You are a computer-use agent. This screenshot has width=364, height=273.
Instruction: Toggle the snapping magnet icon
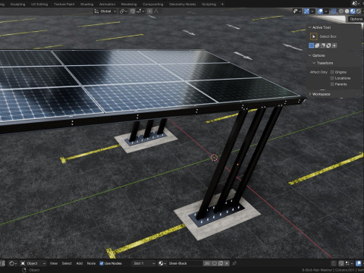pyautogui.click(x=133, y=11)
